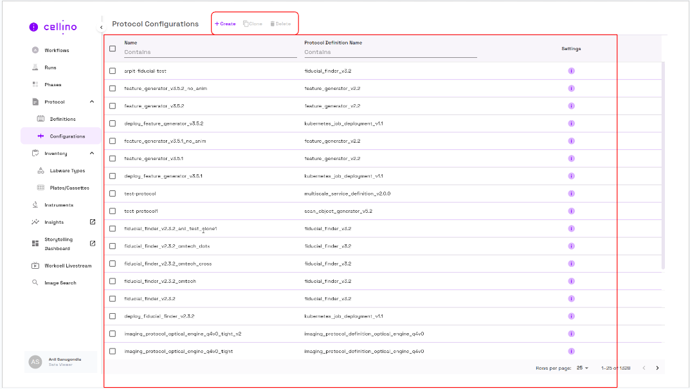Open Storytelling Dashboard external link icon

92,243
